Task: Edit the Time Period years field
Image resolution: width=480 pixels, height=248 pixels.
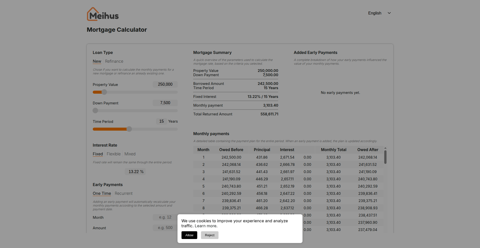Action: (x=161, y=121)
